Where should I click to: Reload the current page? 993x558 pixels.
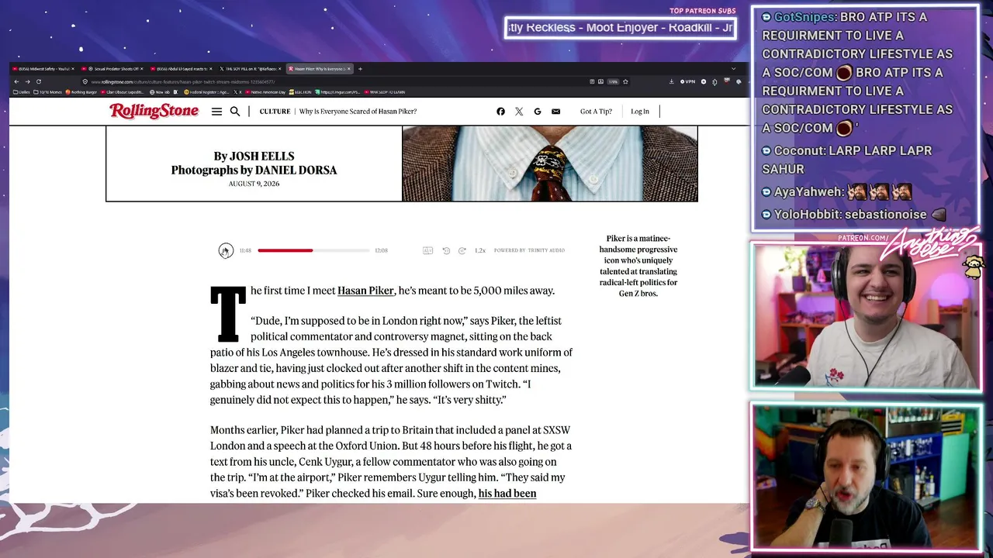[38, 81]
